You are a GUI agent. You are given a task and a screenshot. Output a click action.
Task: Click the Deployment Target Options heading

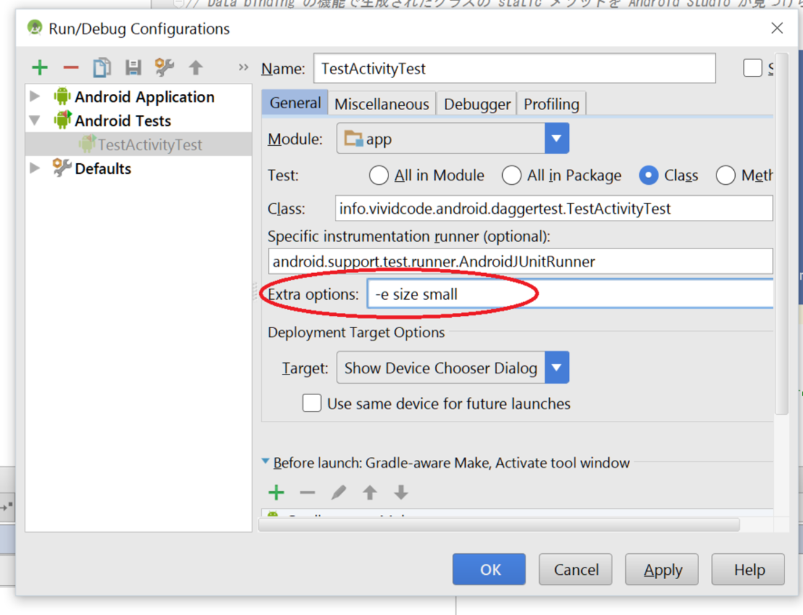(356, 333)
